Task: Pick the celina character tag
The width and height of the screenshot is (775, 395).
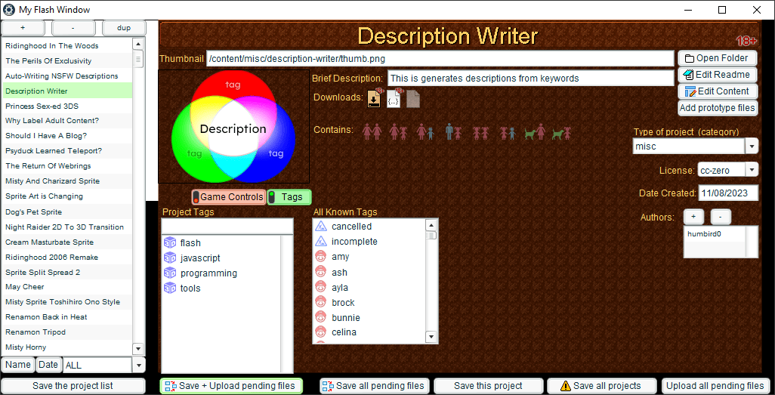Action: 369,332
